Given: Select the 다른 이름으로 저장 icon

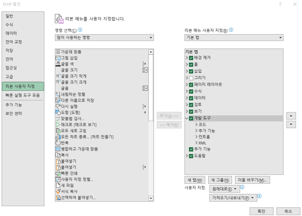Looking at the screenshot, I should click(58, 100).
